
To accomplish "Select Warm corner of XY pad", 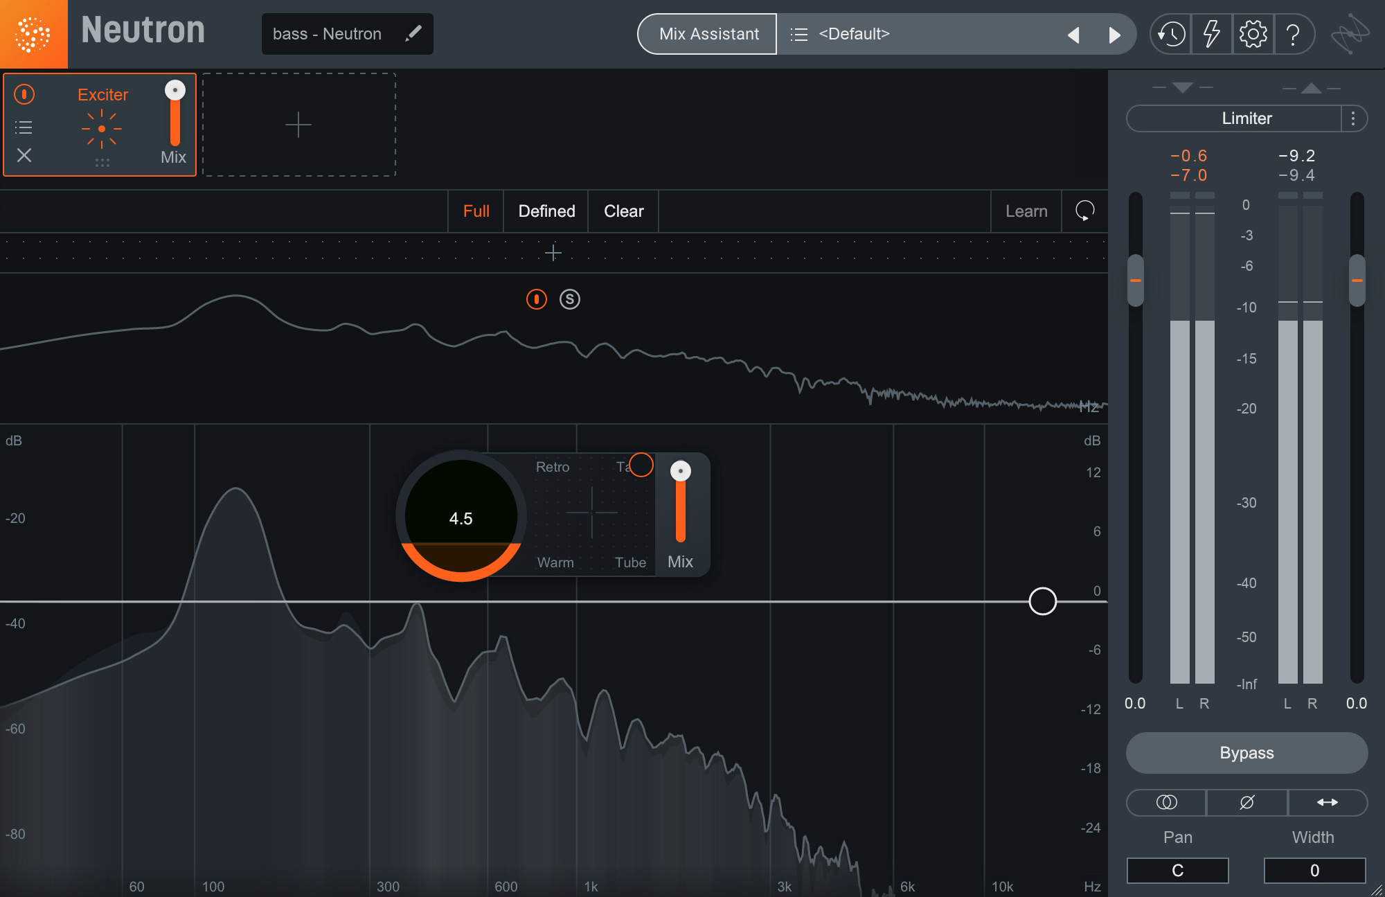I will click(555, 562).
